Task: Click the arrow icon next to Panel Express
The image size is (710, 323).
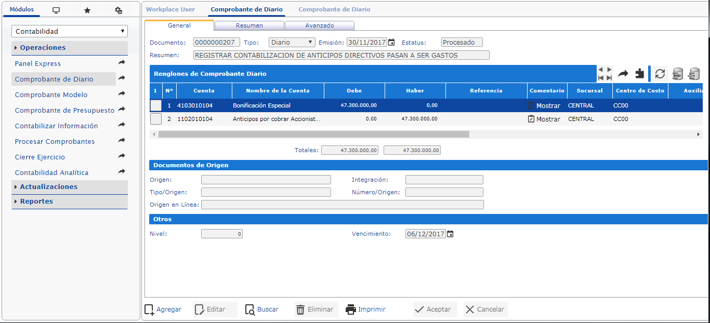Action: tap(122, 63)
